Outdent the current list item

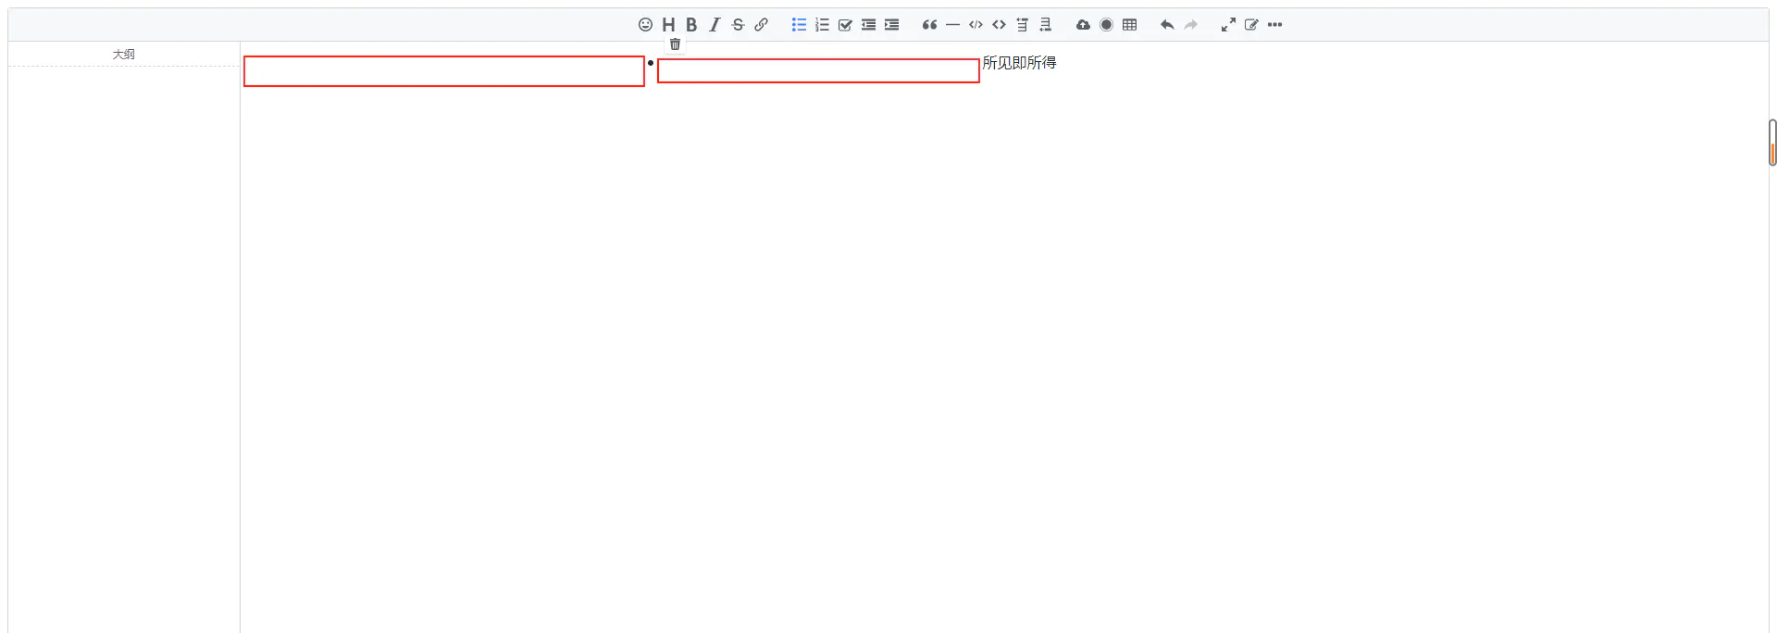pos(868,25)
